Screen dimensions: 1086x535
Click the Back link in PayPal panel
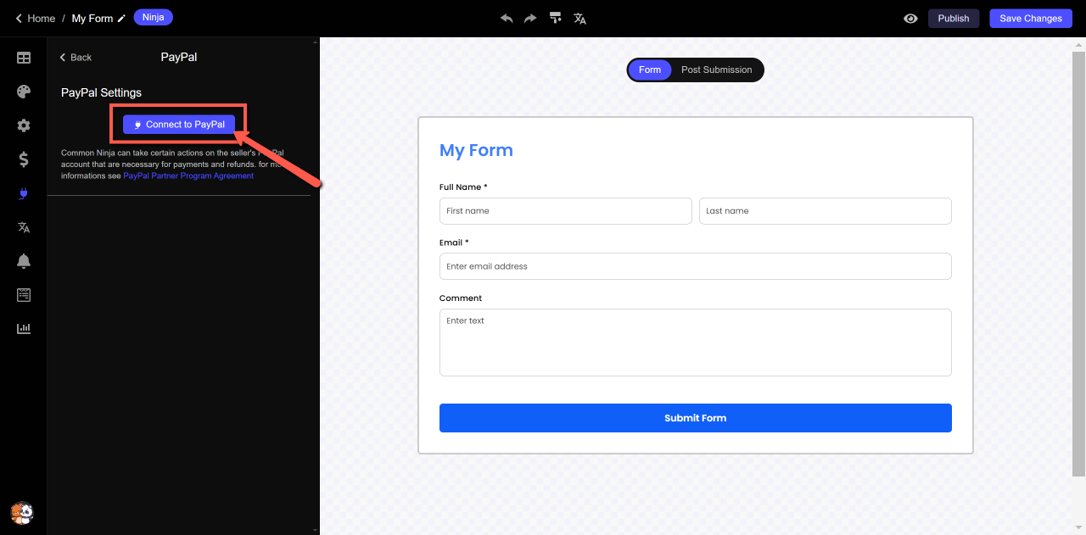click(x=76, y=57)
